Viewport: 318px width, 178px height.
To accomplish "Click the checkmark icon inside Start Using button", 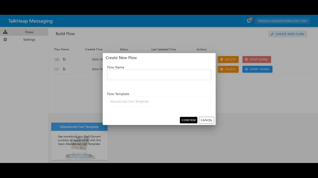I will pos(246,69).
